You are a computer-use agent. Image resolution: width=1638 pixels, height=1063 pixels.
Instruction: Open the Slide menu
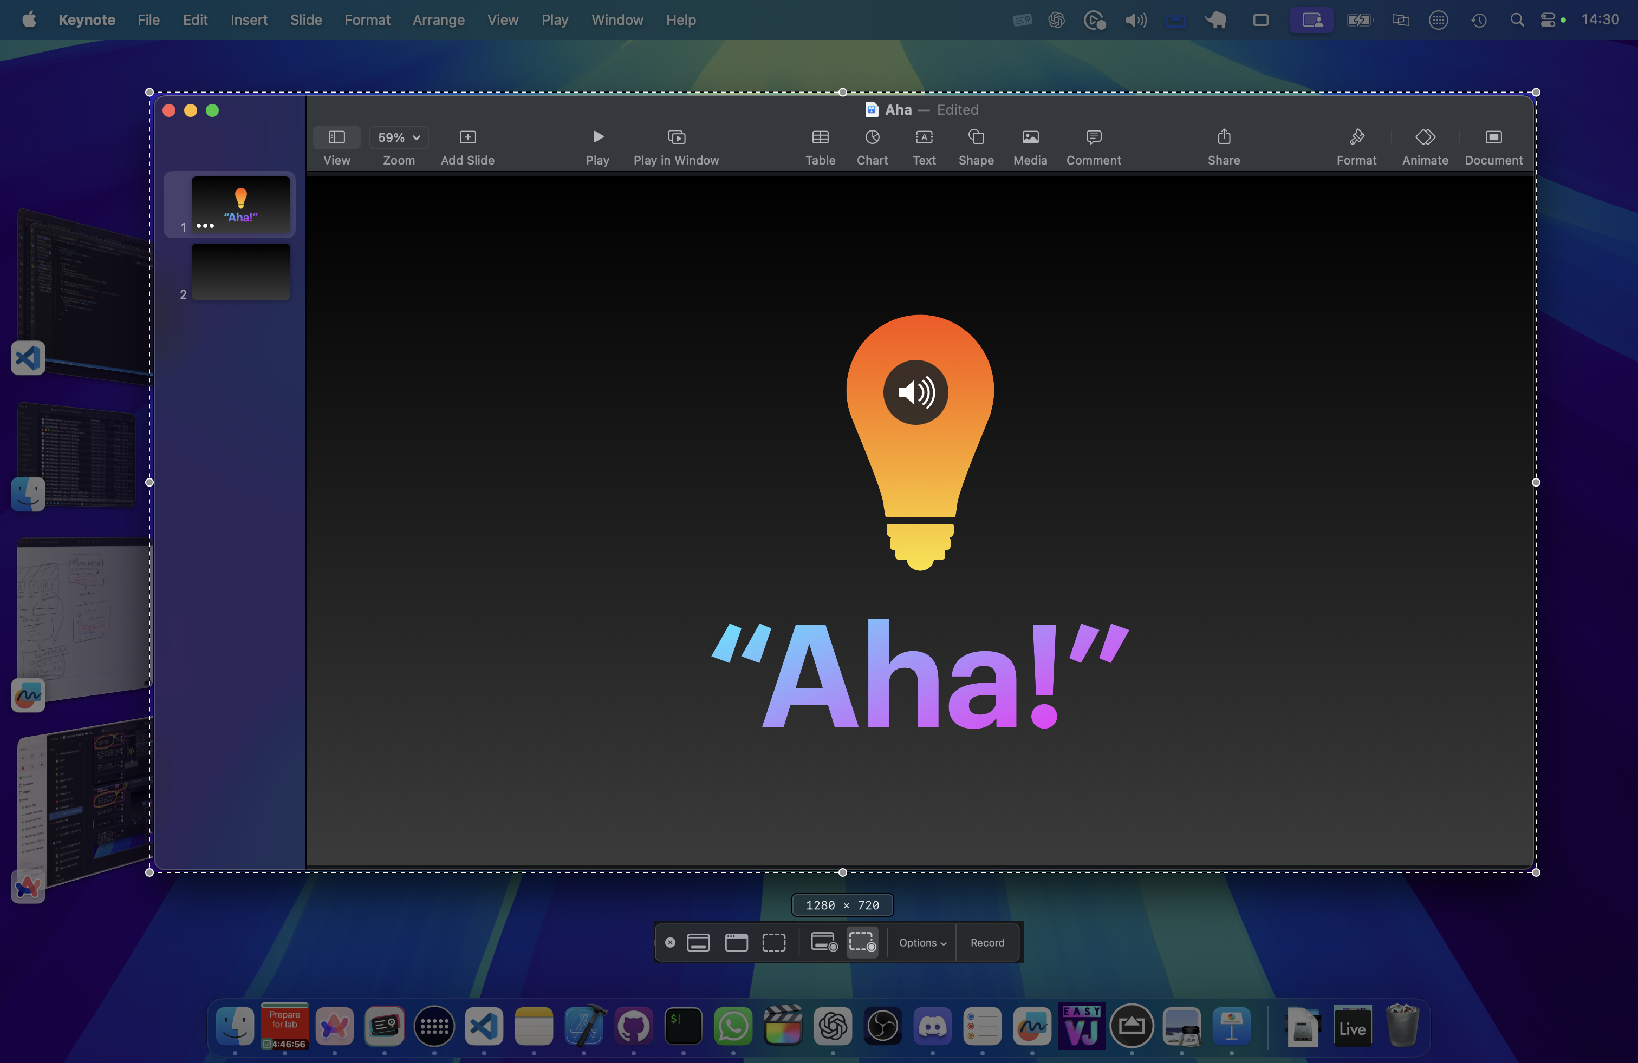[305, 20]
